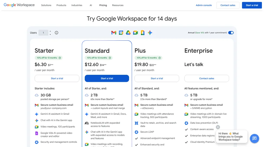This screenshot has height=147, width=264.
Task: Click the Meet icon beside 500 participants in Plus
Action: pos(136,114)
